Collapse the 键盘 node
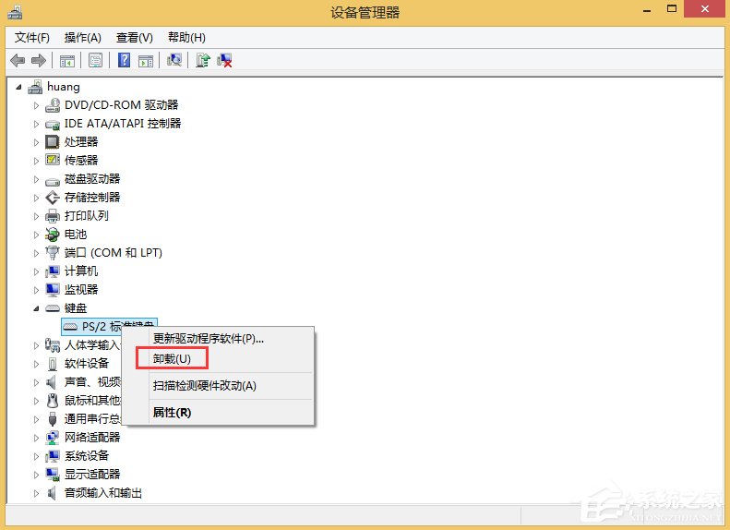Viewport: 730px width, 530px height. 36,308
